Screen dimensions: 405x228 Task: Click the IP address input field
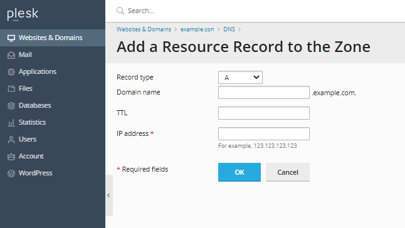264,133
